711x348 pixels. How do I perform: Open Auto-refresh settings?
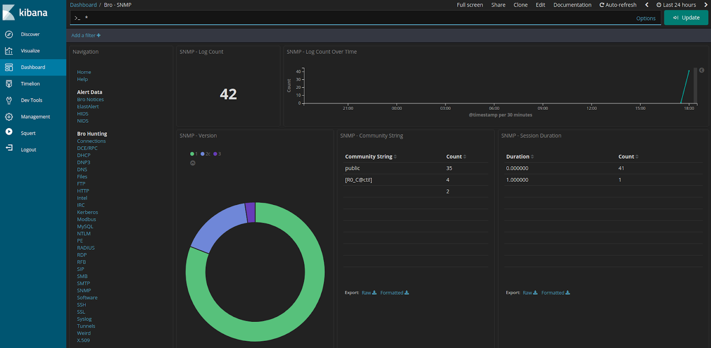pos(618,5)
